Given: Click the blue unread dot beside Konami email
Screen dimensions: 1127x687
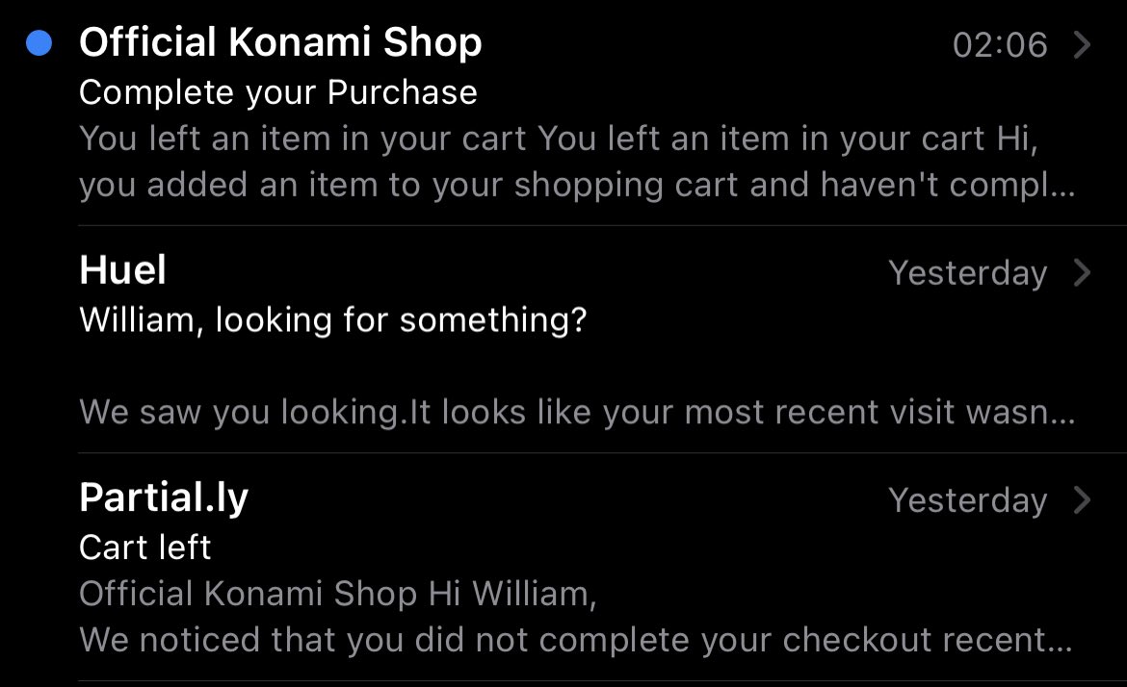Looking at the screenshot, I should point(39,43).
